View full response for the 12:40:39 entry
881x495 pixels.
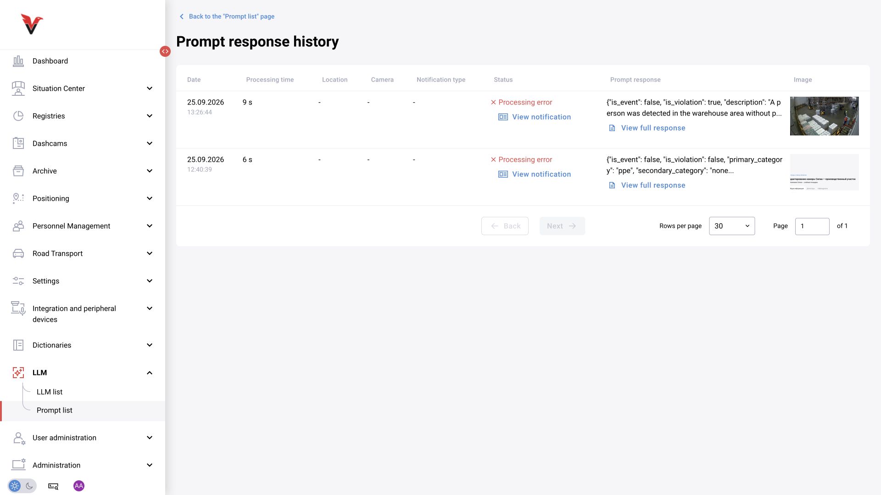coord(647,185)
